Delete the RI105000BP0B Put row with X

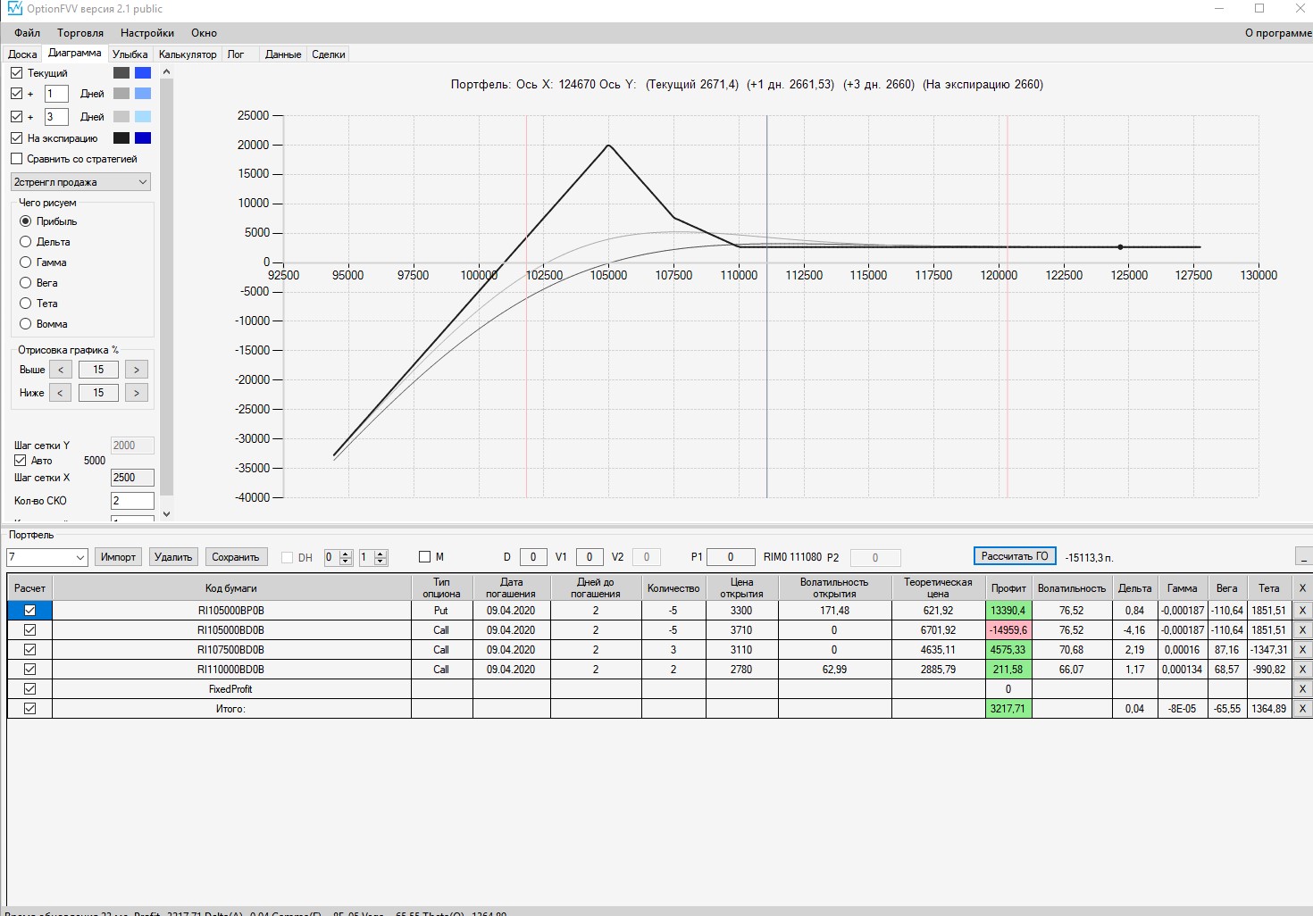click(x=1302, y=611)
